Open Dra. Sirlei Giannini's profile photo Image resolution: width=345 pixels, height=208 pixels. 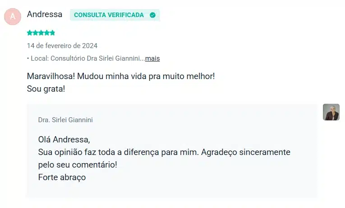331,112
